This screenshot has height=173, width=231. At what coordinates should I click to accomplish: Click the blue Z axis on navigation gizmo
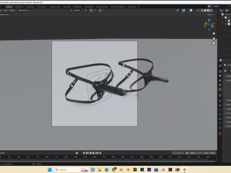(209, 20)
